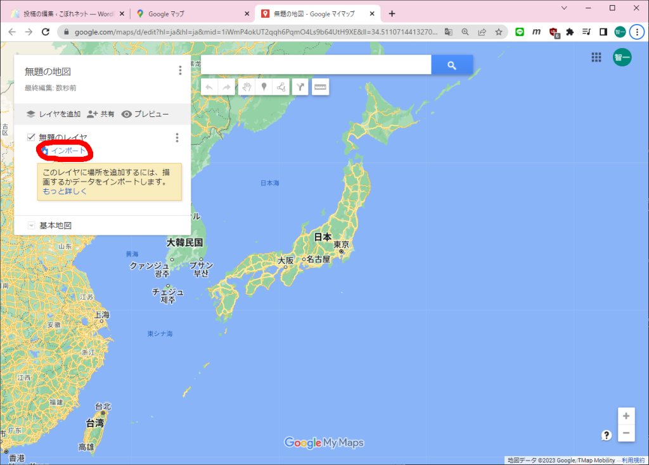Click the undo arrow above the map
The height and width of the screenshot is (465, 649).
(209, 87)
